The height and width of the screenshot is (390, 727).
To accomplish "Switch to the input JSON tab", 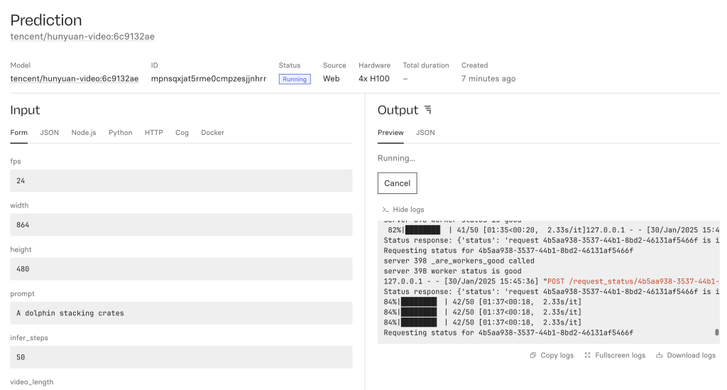I will tap(49, 133).
